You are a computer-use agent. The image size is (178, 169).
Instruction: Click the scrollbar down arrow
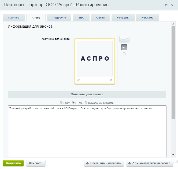[x=173, y=155]
